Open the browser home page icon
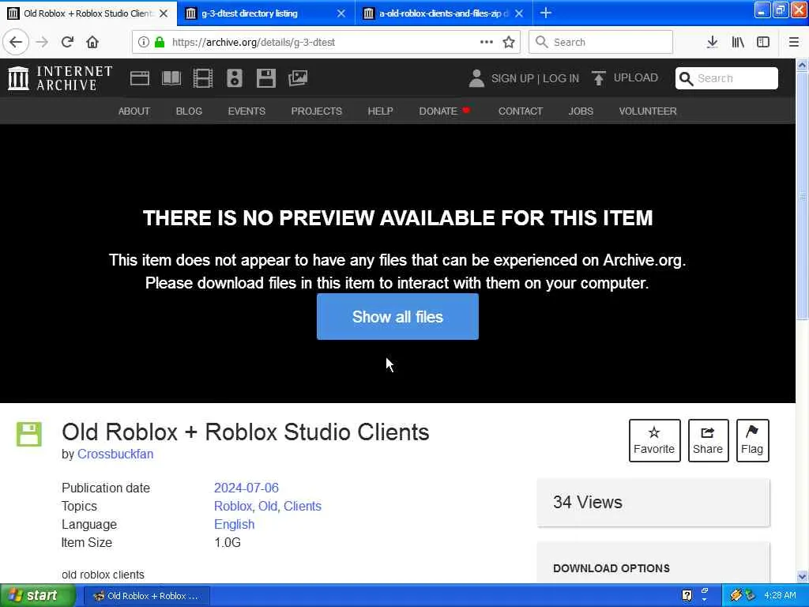 pyautogui.click(x=92, y=42)
